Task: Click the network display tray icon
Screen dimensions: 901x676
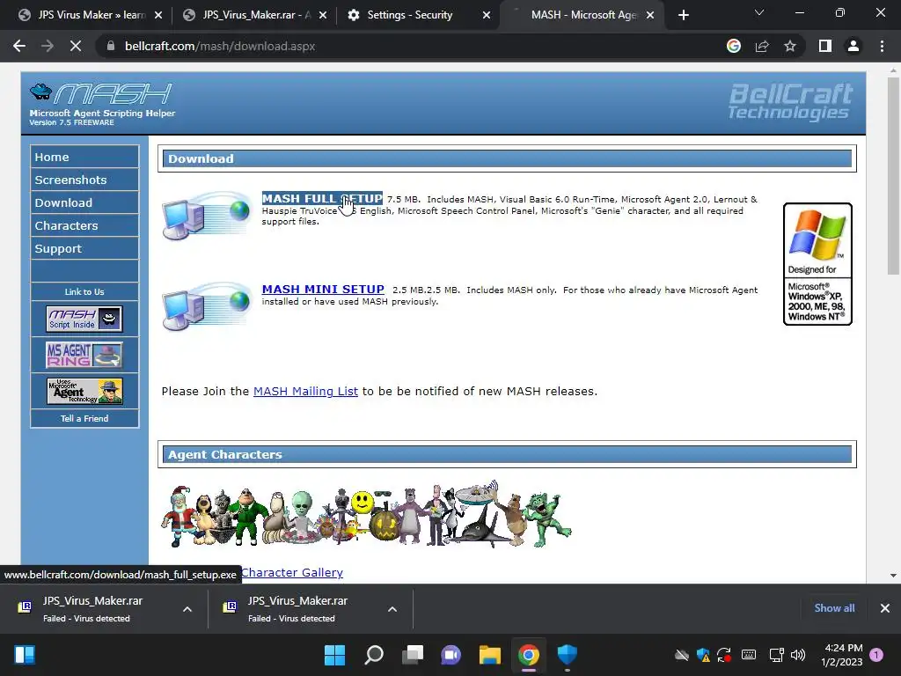Action: point(776,655)
